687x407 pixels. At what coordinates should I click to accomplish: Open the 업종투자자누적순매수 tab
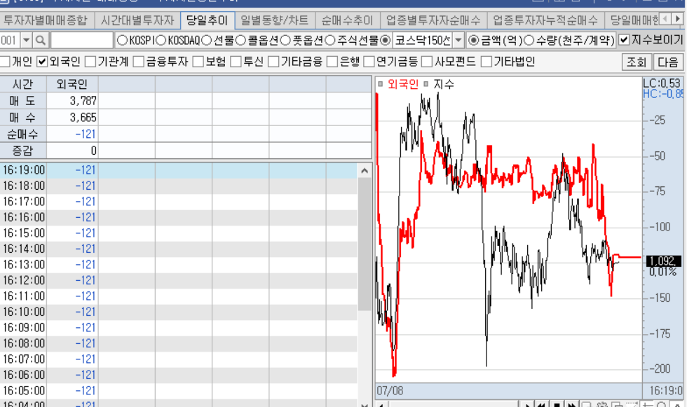545,20
